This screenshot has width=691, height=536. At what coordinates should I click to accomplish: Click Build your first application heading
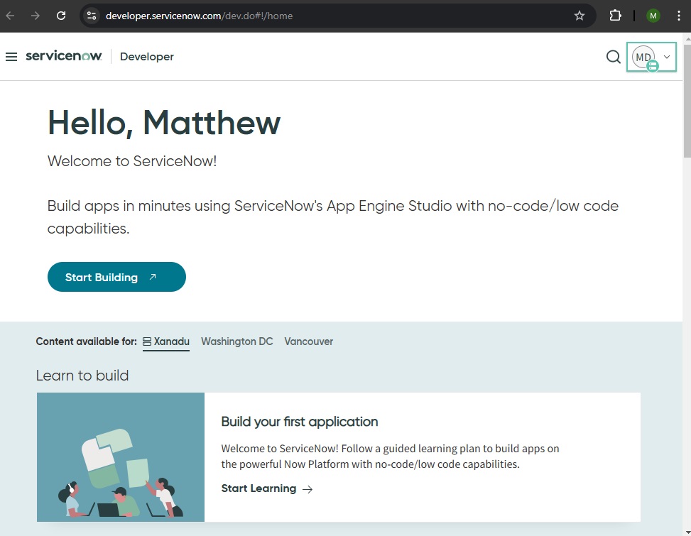pos(300,422)
